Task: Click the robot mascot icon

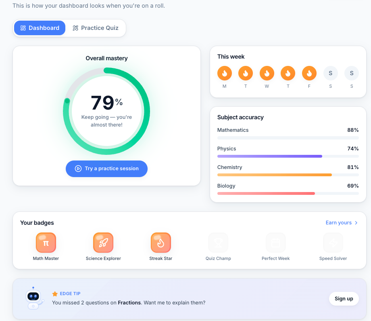Action: click(x=34, y=298)
